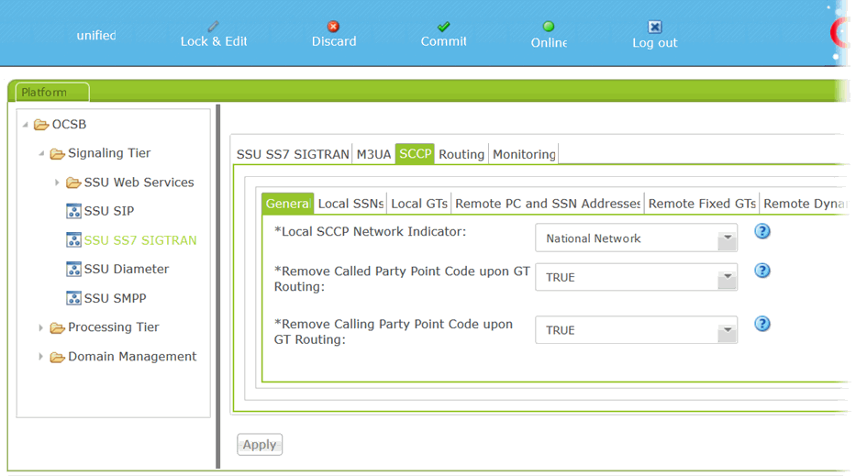Click the Online status label

click(549, 42)
